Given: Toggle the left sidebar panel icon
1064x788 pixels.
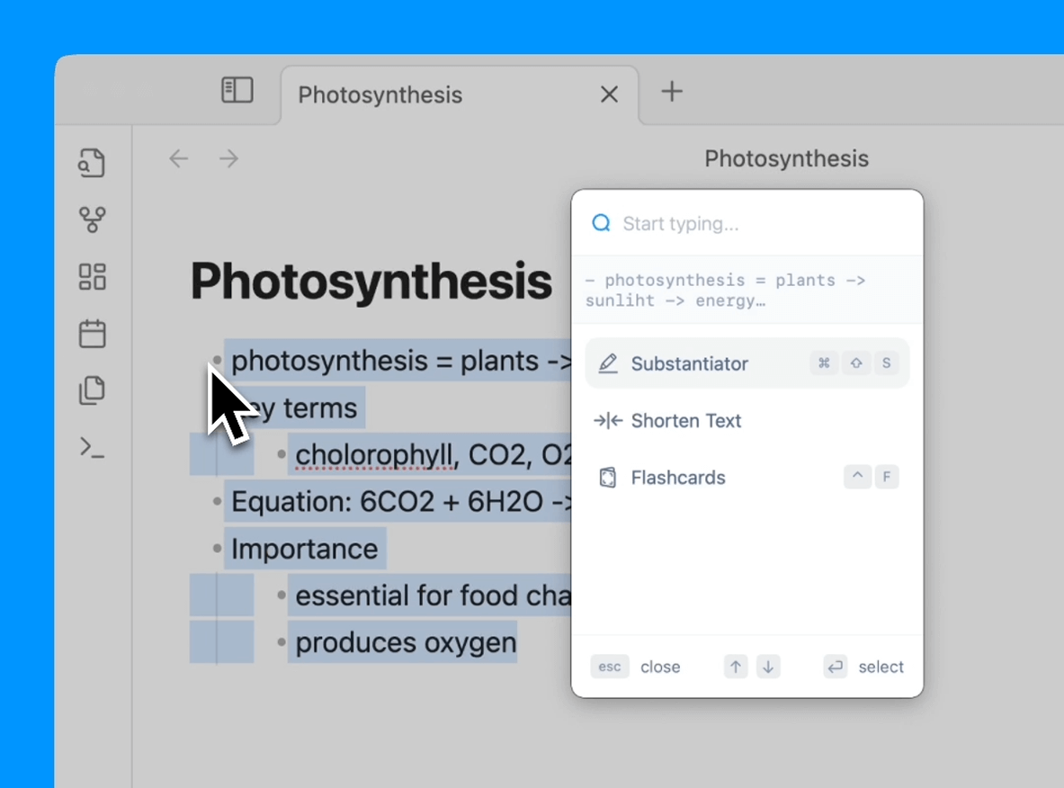Looking at the screenshot, I should click(x=237, y=90).
